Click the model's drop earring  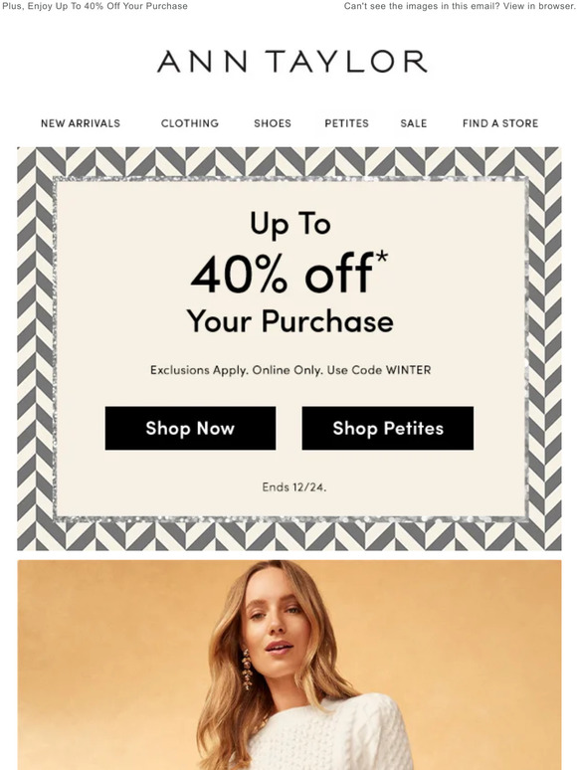click(246, 669)
